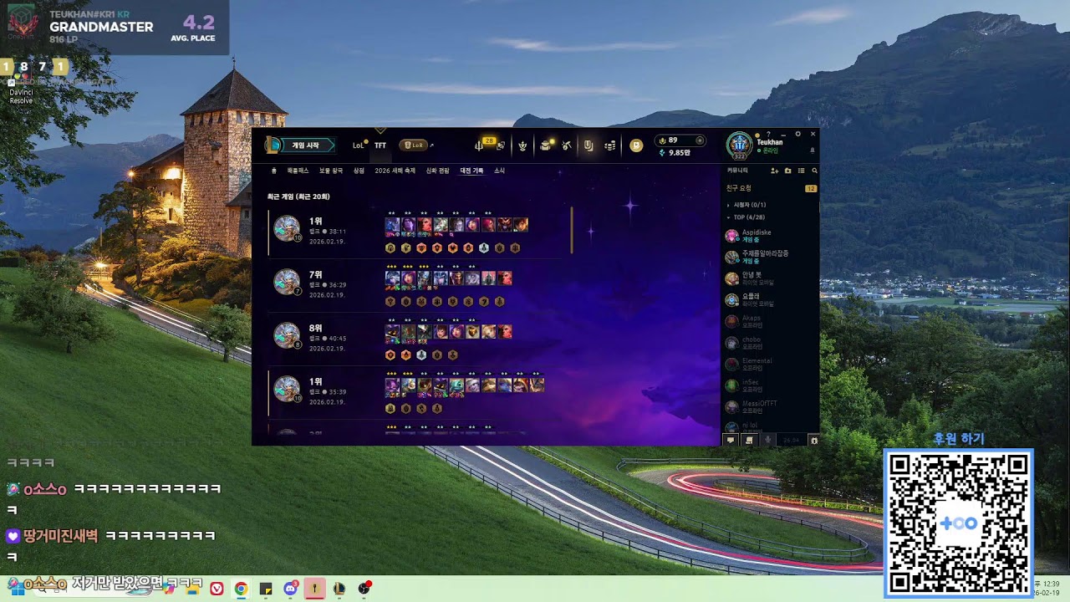Select the 홈 tab
This screenshot has height=602, width=1070.
coord(273,171)
